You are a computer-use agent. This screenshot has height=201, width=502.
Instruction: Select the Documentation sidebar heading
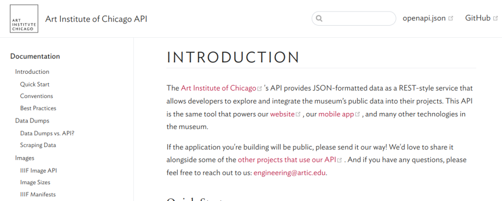pyautogui.click(x=35, y=57)
